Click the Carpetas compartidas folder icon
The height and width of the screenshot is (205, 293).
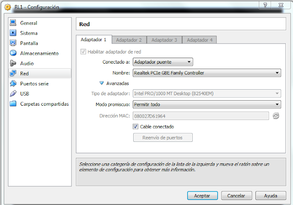[13, 103]
